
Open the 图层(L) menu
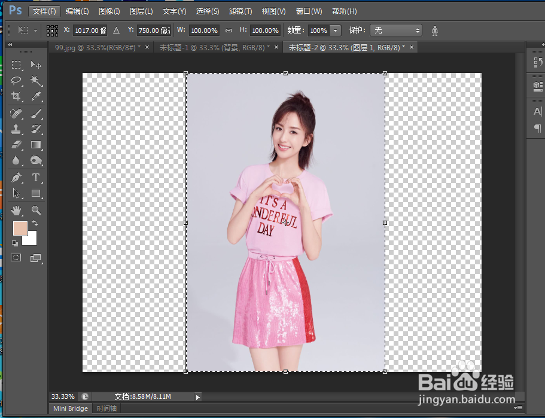tap(141, 11)
